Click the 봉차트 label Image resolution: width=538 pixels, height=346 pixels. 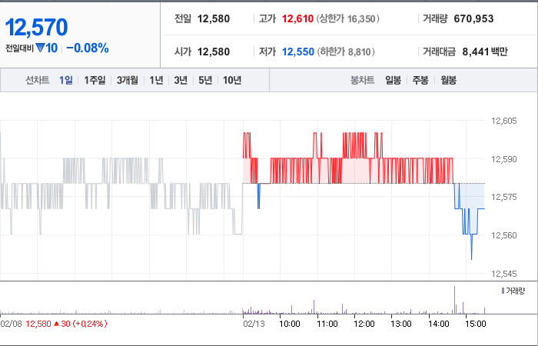(362, 80)
